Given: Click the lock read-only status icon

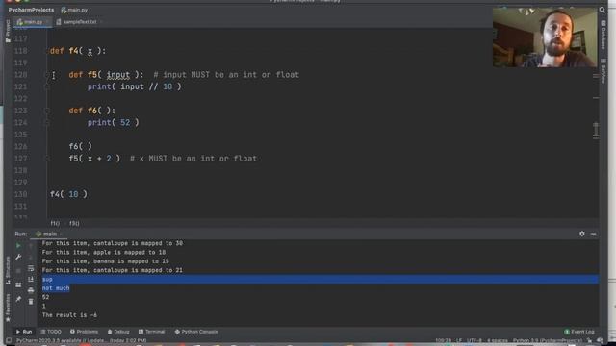Looking at the screenshot, I should [589, 340].
